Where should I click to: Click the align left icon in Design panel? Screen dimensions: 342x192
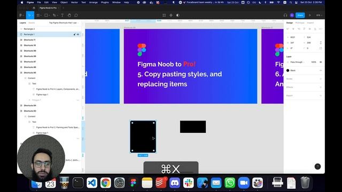287,29
